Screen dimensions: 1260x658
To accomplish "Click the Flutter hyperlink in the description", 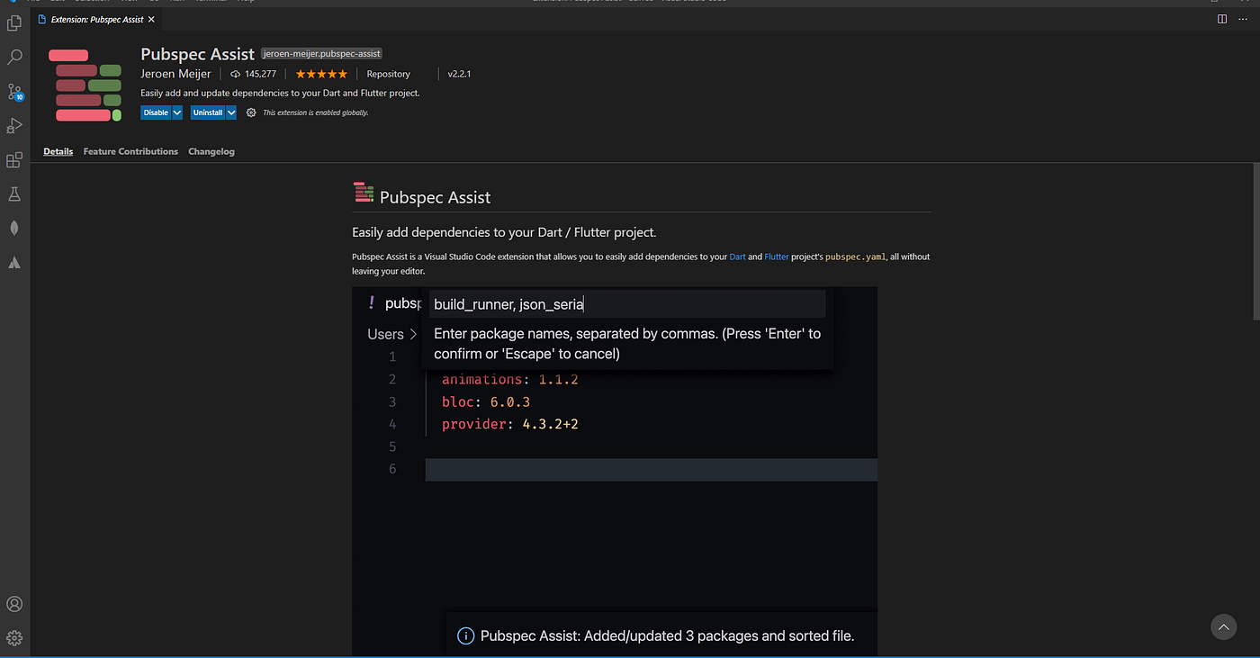I will point(776,257).
